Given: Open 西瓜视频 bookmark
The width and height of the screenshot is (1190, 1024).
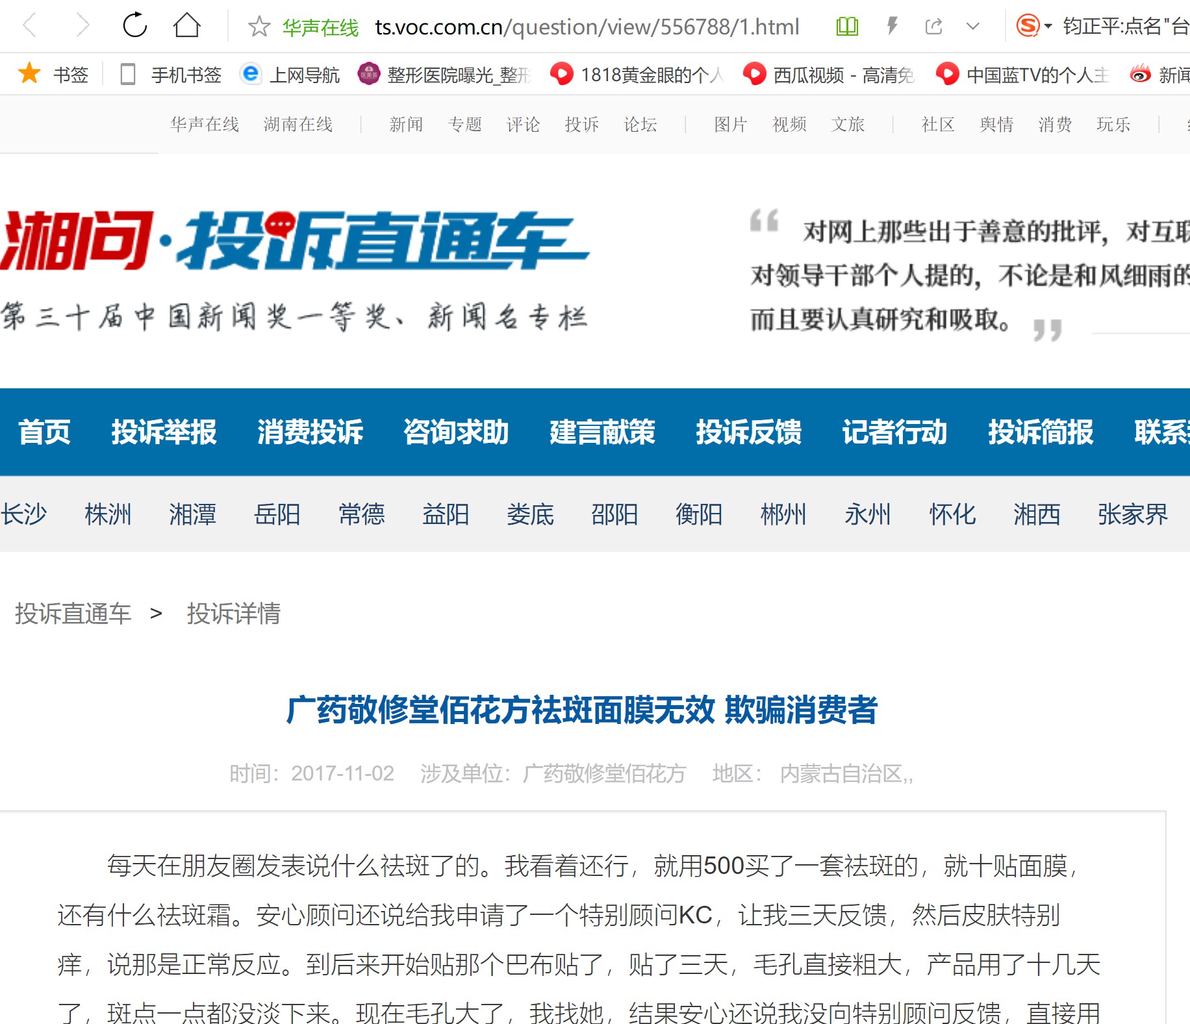Looking at the screenshot, I should (829, 75).
